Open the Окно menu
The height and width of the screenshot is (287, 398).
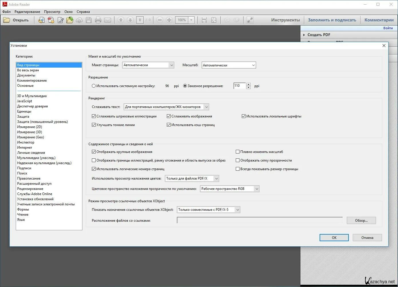68,12
